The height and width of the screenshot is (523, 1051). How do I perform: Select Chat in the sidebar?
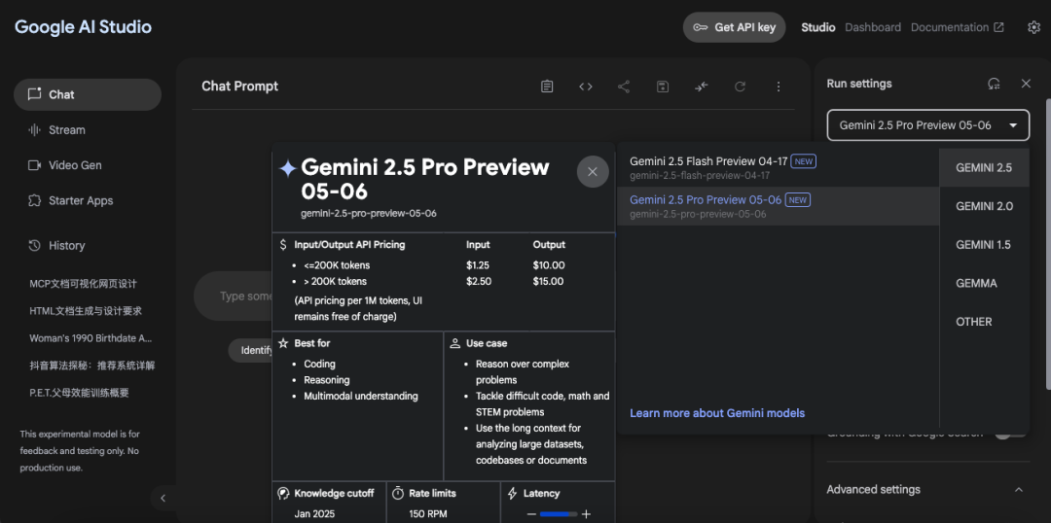point(88,94)
